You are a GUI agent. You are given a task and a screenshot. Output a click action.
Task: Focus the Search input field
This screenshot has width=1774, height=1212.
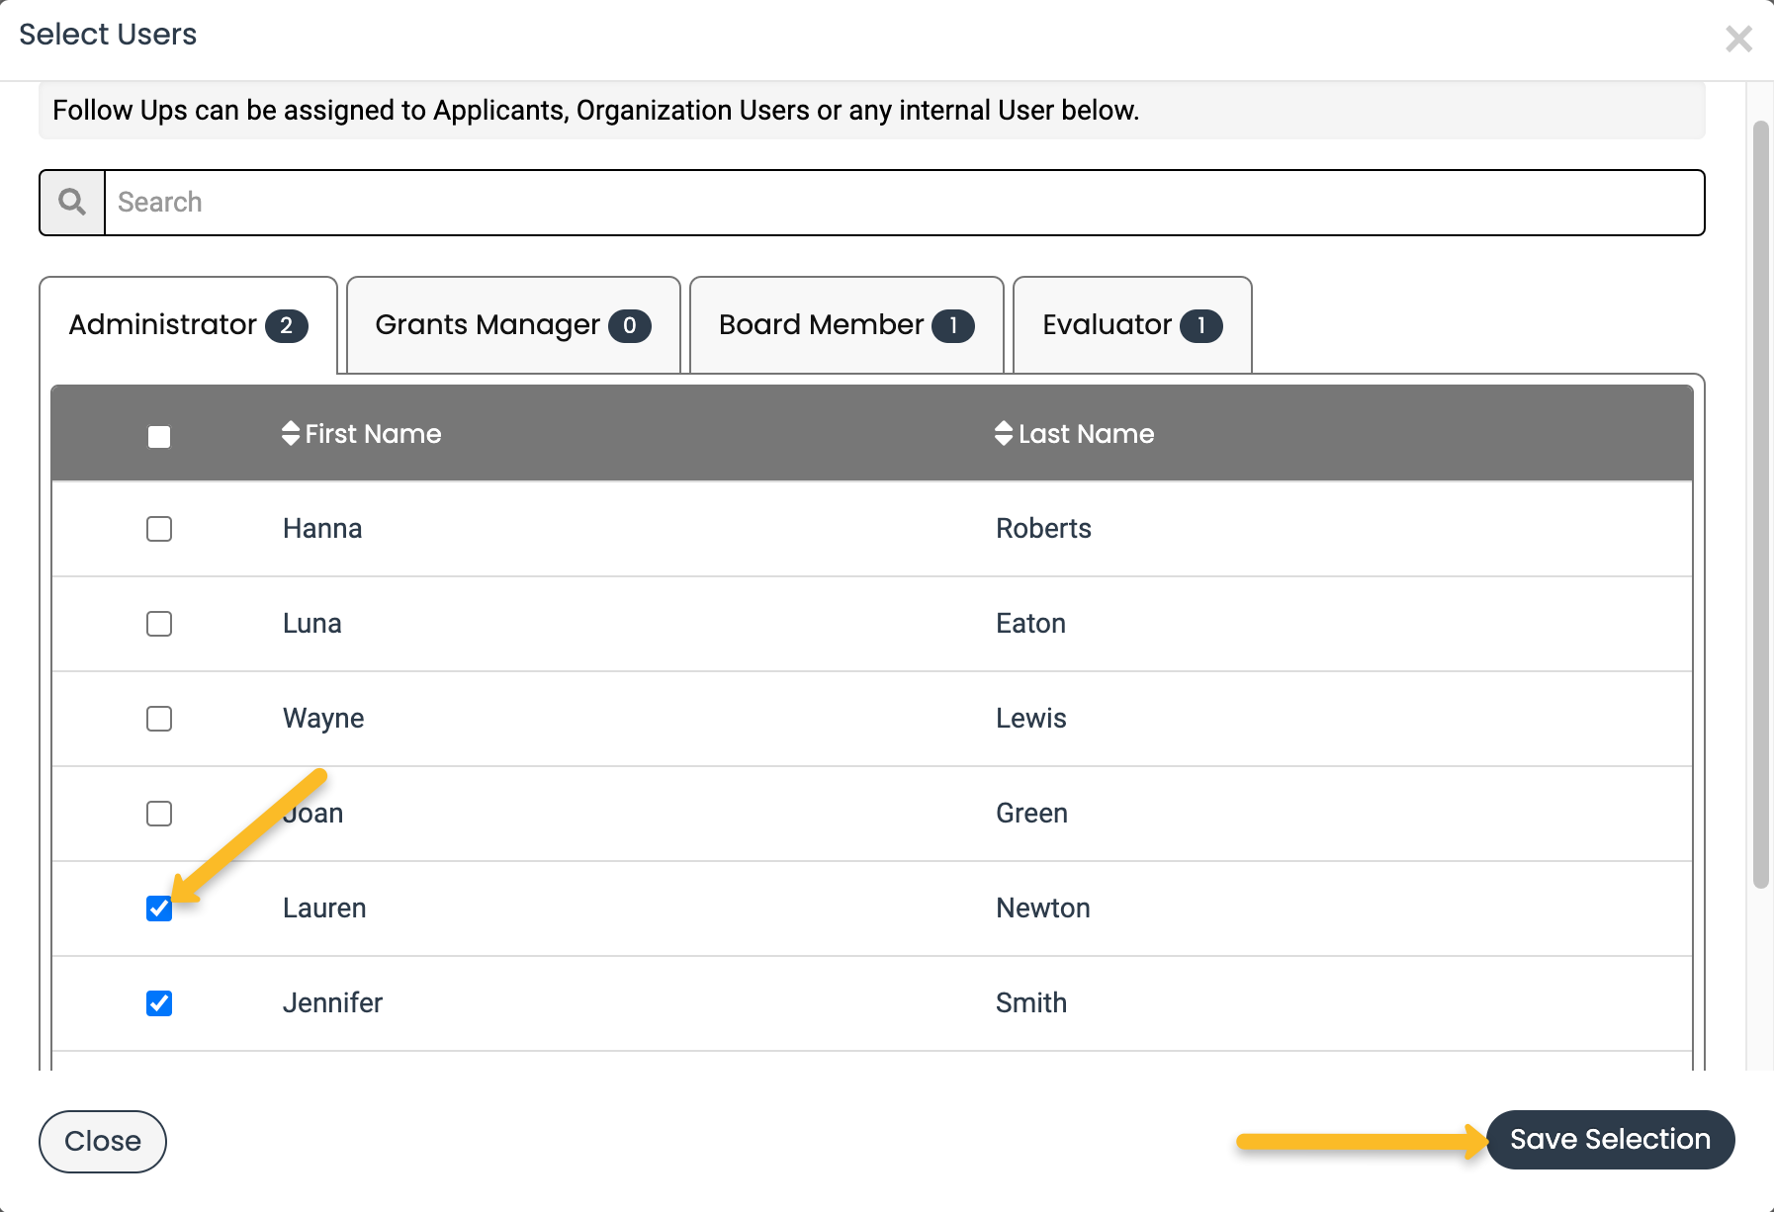point(904,203)
